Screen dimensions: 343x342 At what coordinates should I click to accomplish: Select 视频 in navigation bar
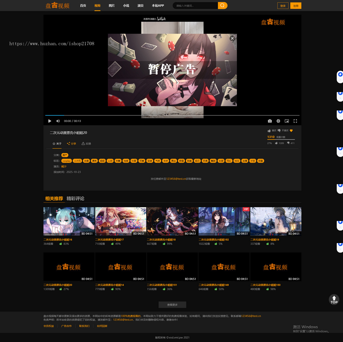[97, 5]
